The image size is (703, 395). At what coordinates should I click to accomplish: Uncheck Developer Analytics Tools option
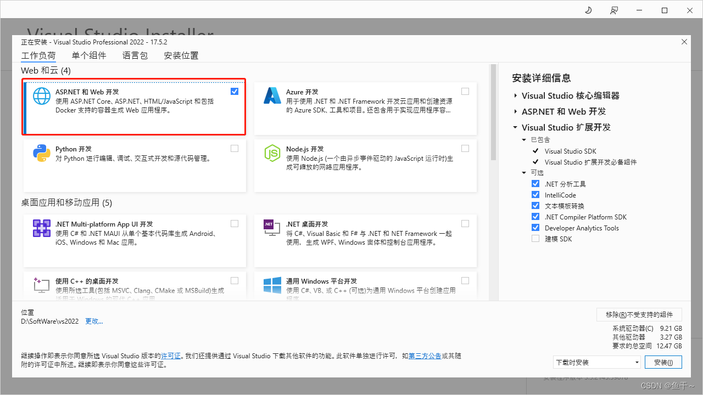point(535,228)
